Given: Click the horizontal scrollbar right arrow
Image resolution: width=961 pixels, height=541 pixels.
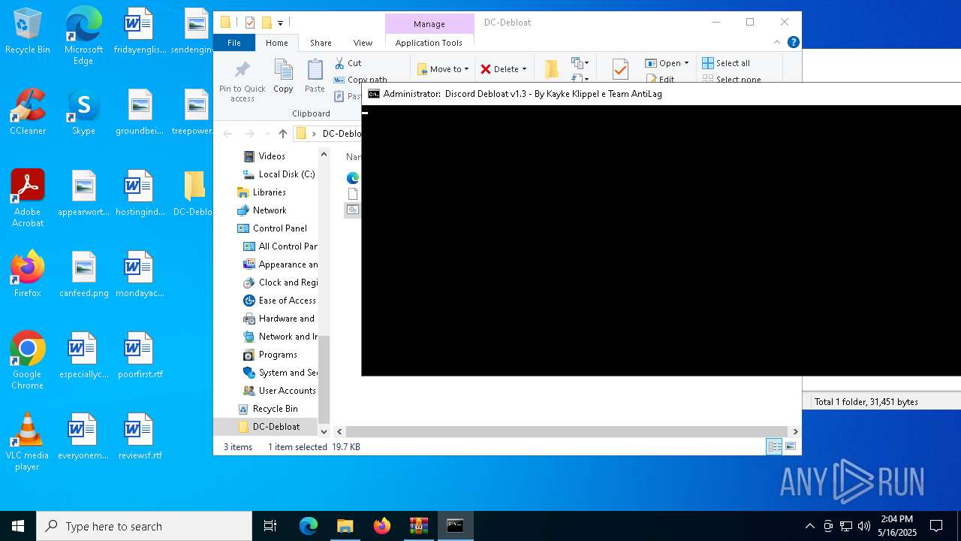Looking at the screenshot, I should pyautogui.click(x=795, y=431).
